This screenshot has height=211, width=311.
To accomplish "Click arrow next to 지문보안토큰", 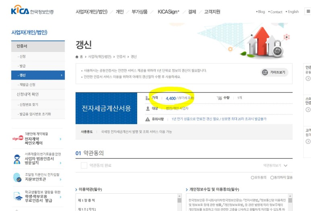I will tap(60, 180).
